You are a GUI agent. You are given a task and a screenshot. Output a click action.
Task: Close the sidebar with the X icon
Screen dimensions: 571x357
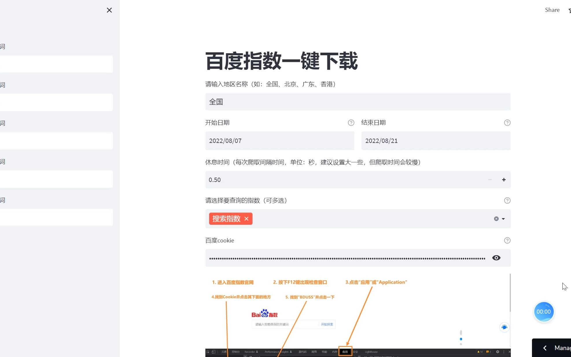pyautogui.click(x=109, y=10)
